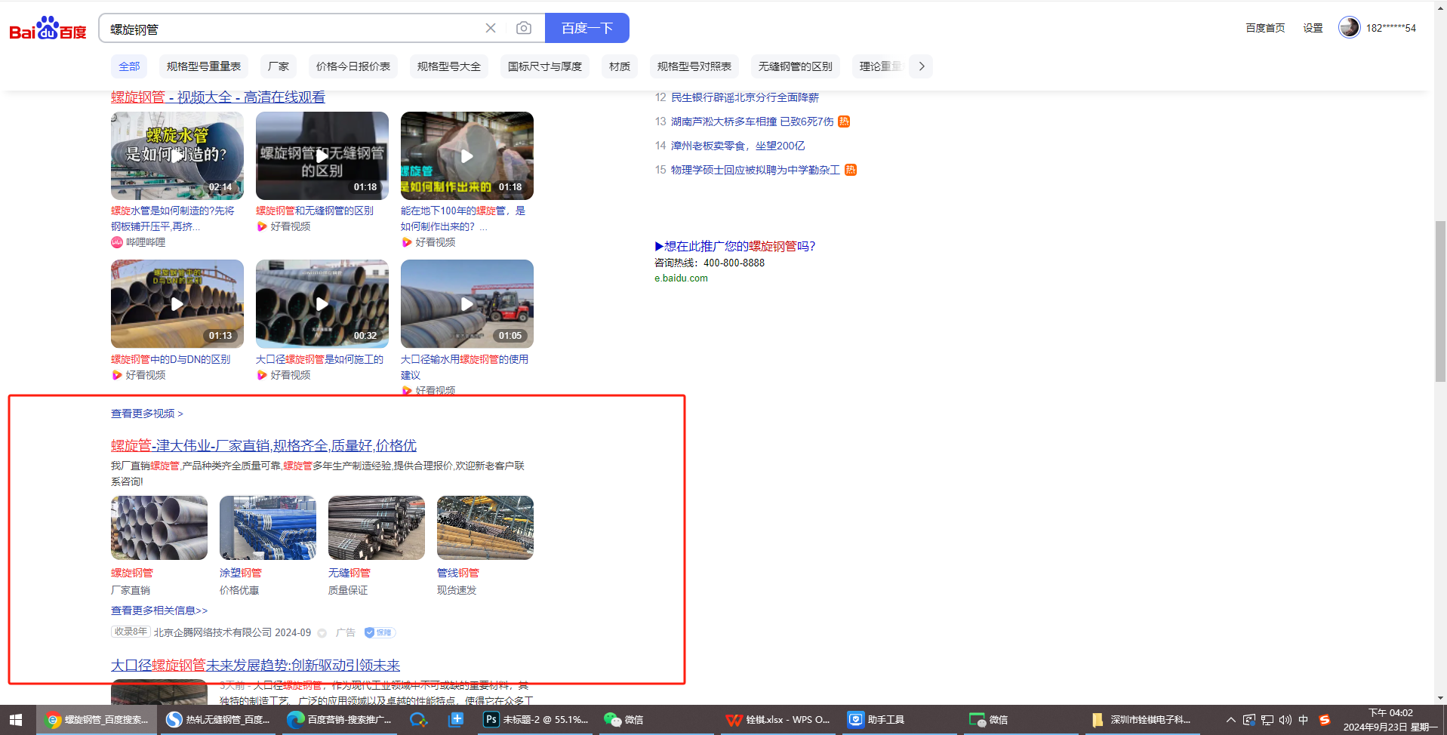The image size is (1447, 735).
Task: Expand 查看更多相关信息 link
Action: click(159, 610)
